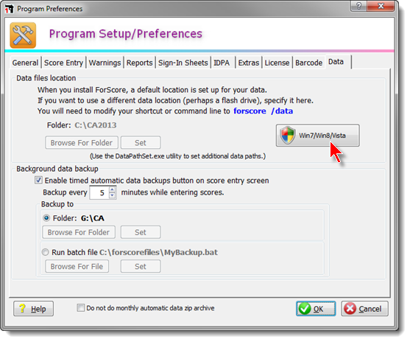This screenshot has width=410, height=342.
Task: Increase backup minutes with up arrow
Action: point(112,189)
